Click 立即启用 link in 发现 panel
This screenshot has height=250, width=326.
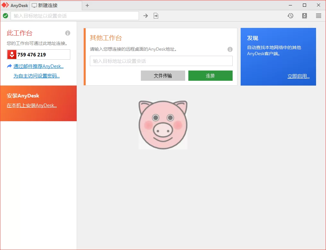[x=298, y=76]
